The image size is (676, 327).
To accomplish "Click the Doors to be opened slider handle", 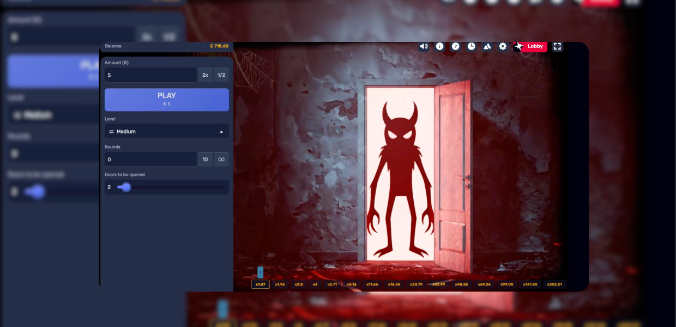I will click(x=126, y=187).
